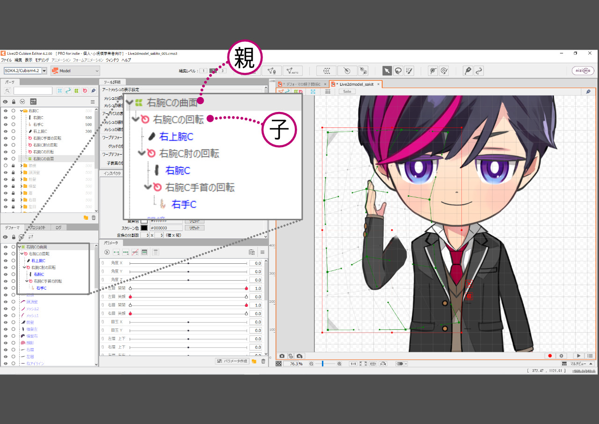Screen dimensions: 599x424
Task: Hide the 右上腕C part with eye icon
Action: 6,132
